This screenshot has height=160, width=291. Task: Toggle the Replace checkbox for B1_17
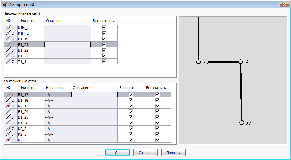pos(131,95)
